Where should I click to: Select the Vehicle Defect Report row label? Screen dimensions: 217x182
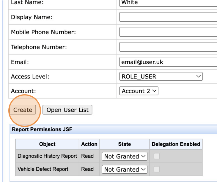43,169
